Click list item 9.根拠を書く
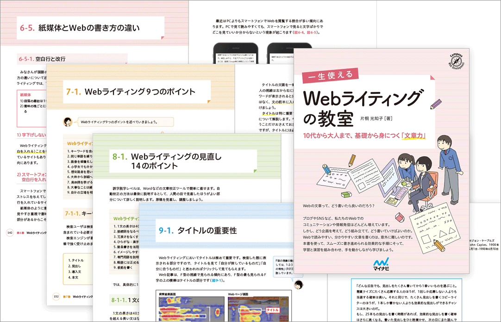 [x=123, y=268]
